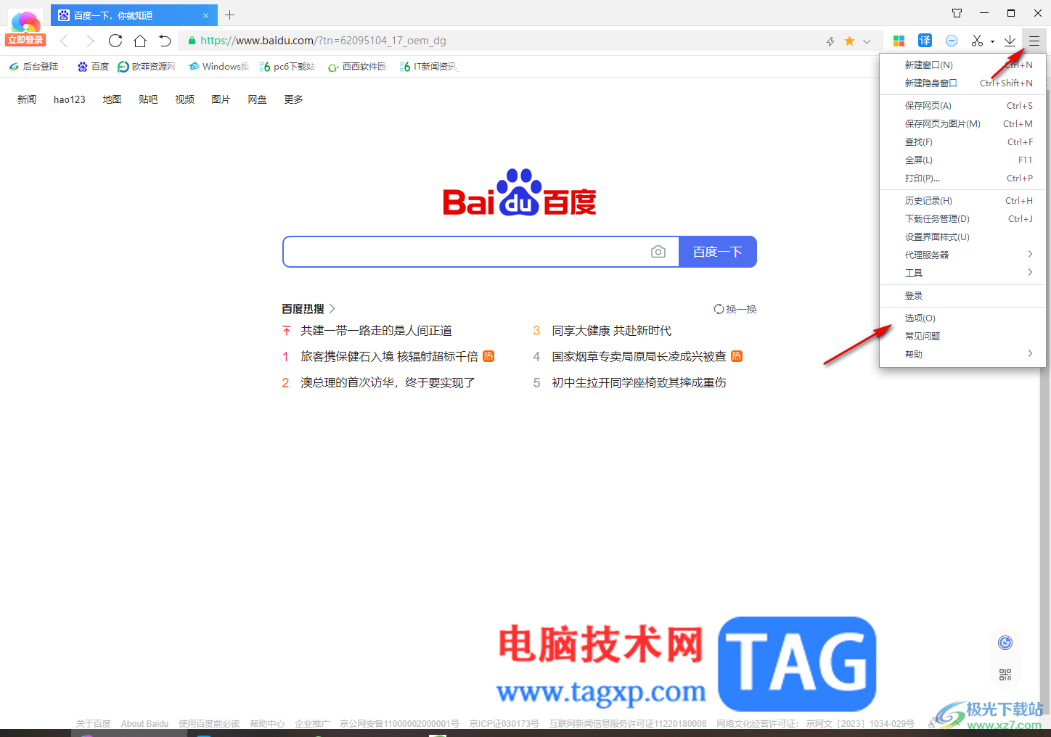Click the forward navigation arrow
Viewport: 1051px width, 737px height.
(90, 41)
